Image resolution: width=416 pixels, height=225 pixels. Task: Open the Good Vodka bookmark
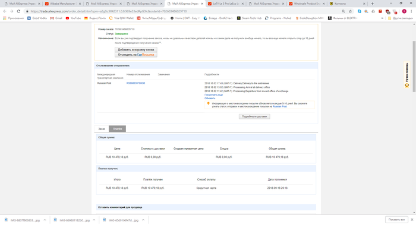[37, 18]
